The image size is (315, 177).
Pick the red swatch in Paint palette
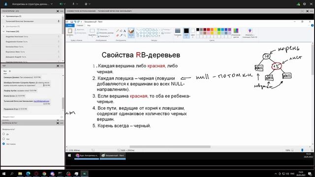(208, 29)
